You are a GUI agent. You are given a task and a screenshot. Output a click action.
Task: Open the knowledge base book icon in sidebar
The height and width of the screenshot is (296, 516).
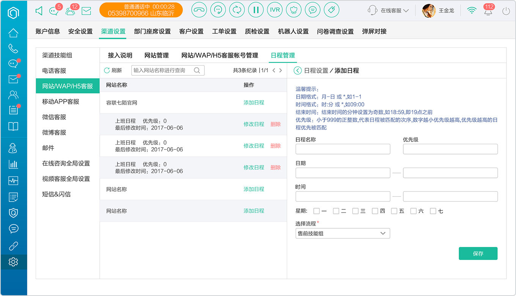[x=13, y=126]
